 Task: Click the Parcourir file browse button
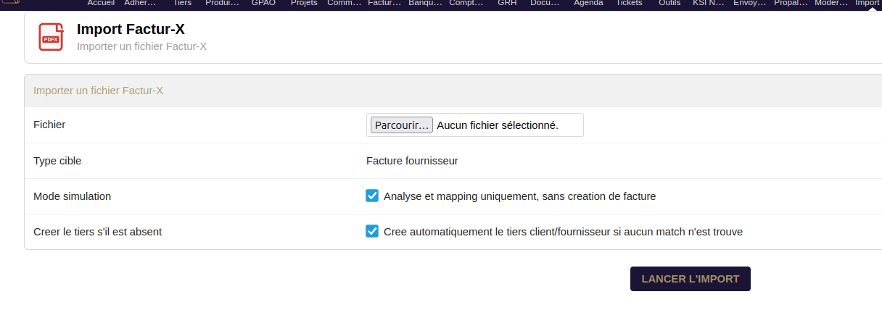click(x=401, y=125)
